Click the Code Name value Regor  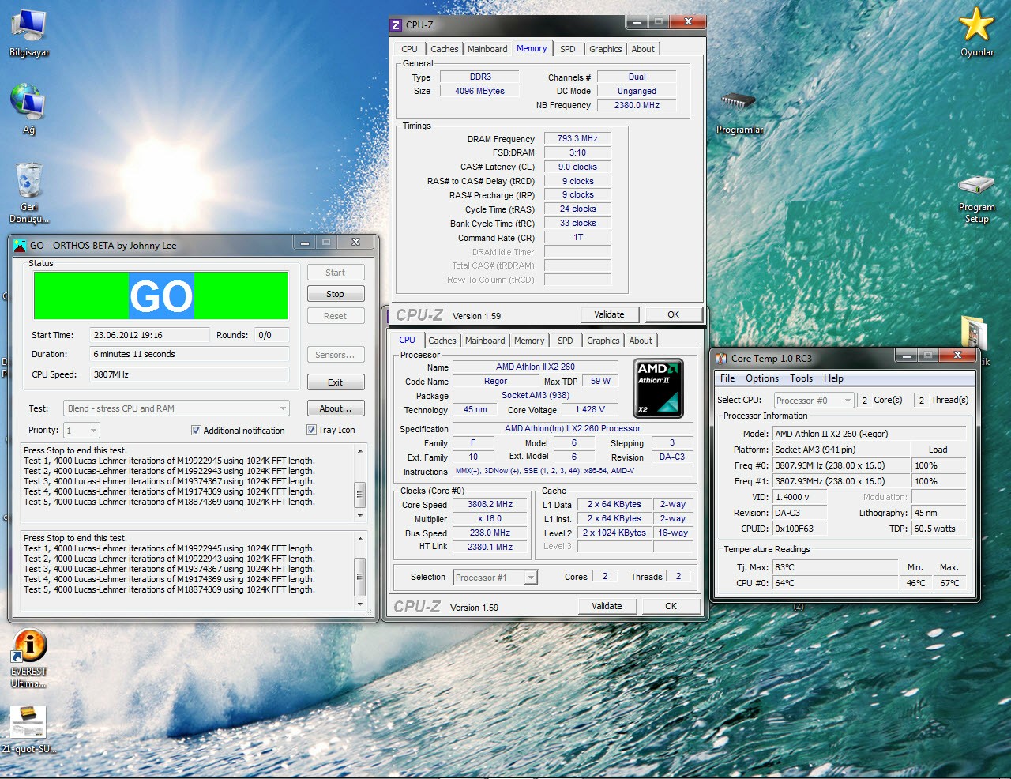point(495,381)
